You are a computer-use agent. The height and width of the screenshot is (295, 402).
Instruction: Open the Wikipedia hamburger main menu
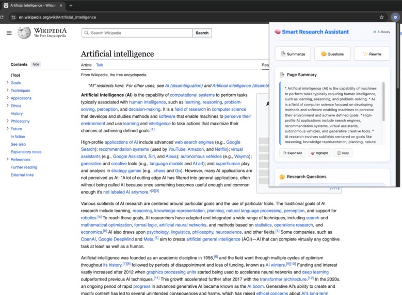point(9,33)
